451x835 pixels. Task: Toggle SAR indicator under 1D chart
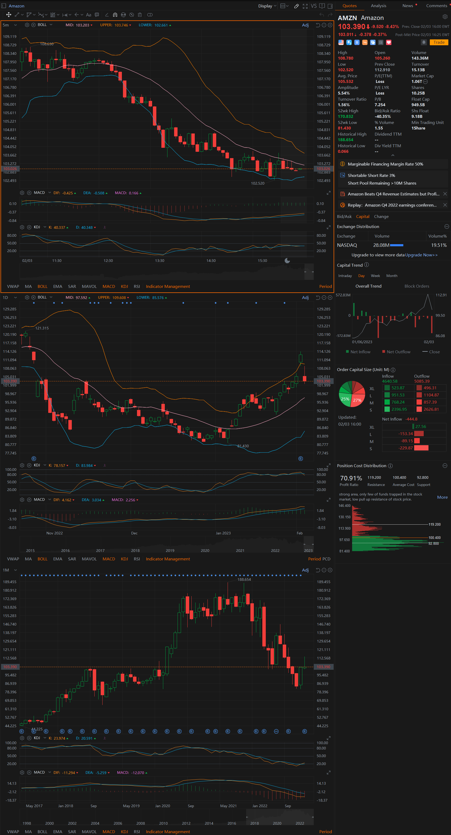[x=72, y=559]
